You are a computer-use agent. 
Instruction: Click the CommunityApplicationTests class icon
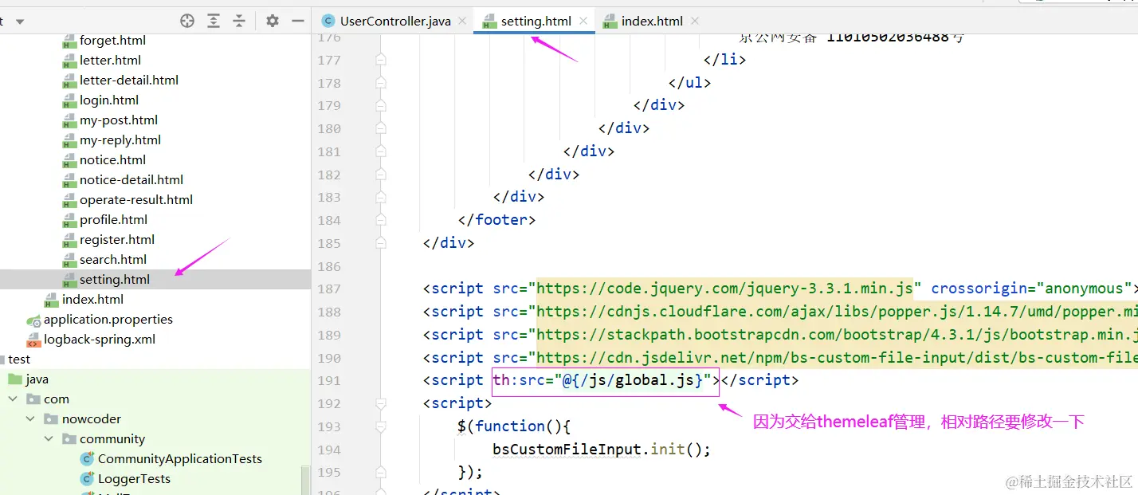click(x=87, y=459)
